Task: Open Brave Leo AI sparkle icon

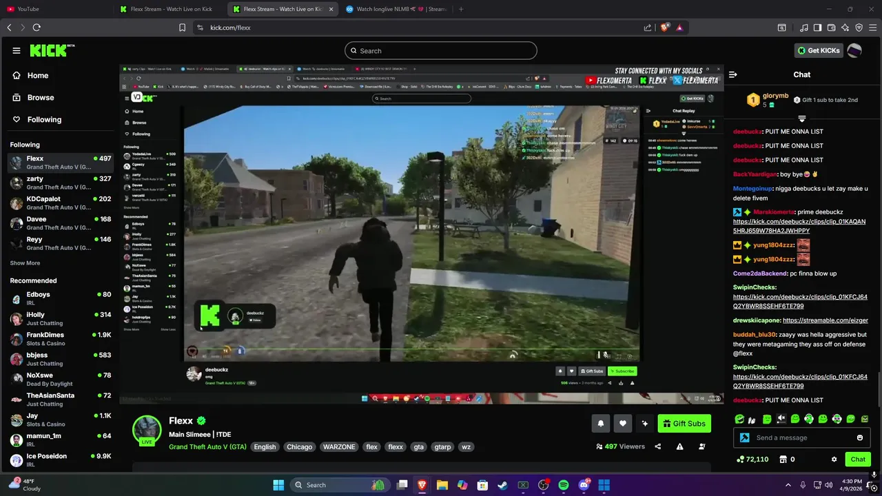Action: coord(845,28)
